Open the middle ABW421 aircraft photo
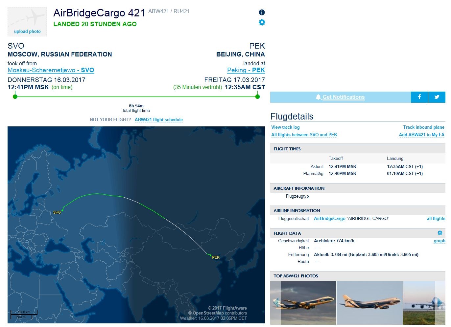This screenshot has width=451, height=327. click(369, 303)
